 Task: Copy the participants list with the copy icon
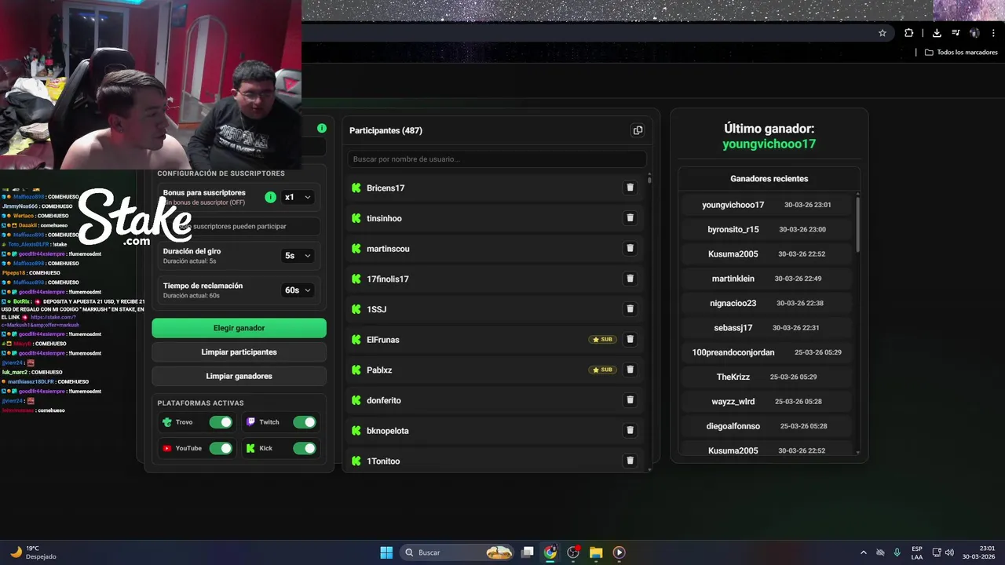638,130
